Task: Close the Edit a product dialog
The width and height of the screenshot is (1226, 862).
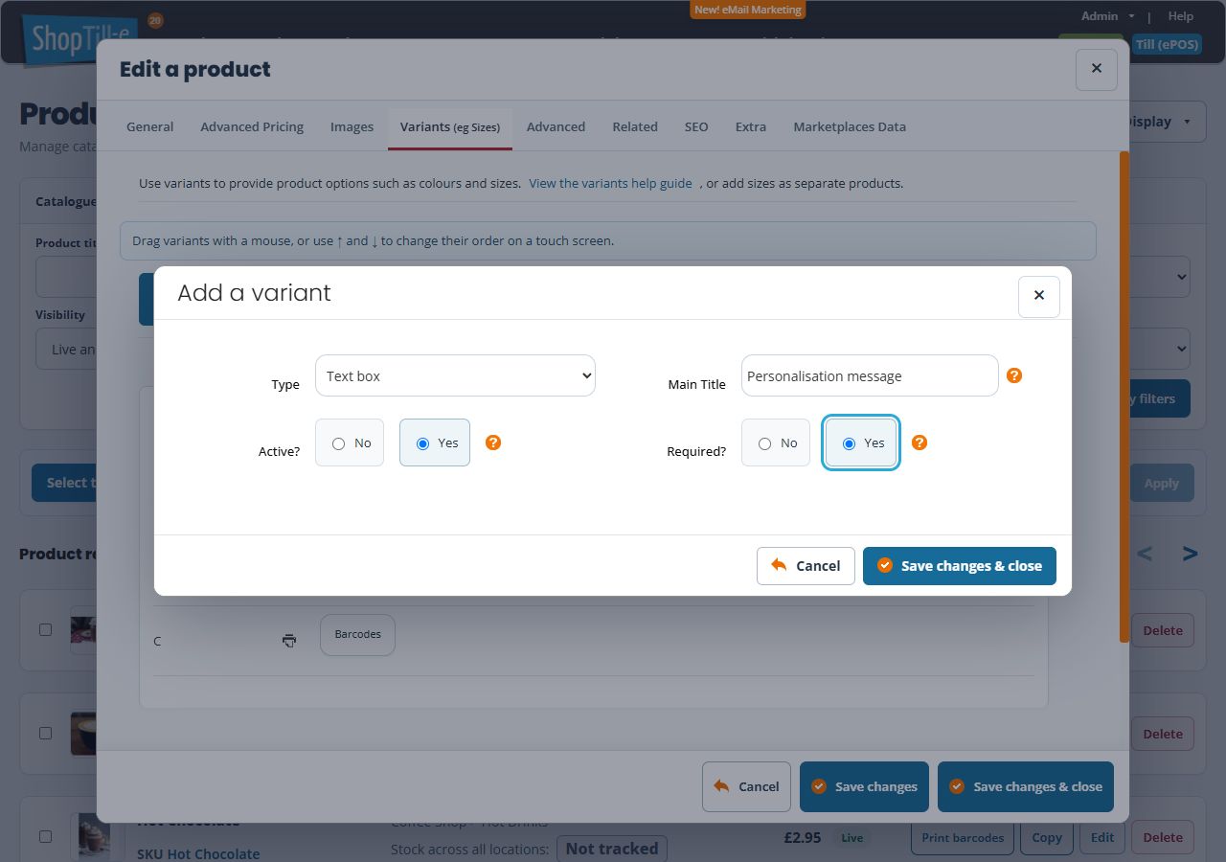Action: point(1097,69)
